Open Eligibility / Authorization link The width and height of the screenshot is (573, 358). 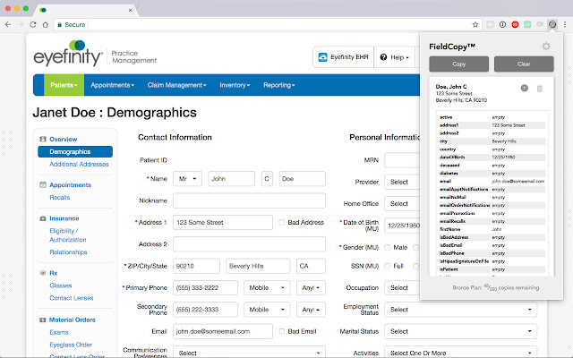68,235
